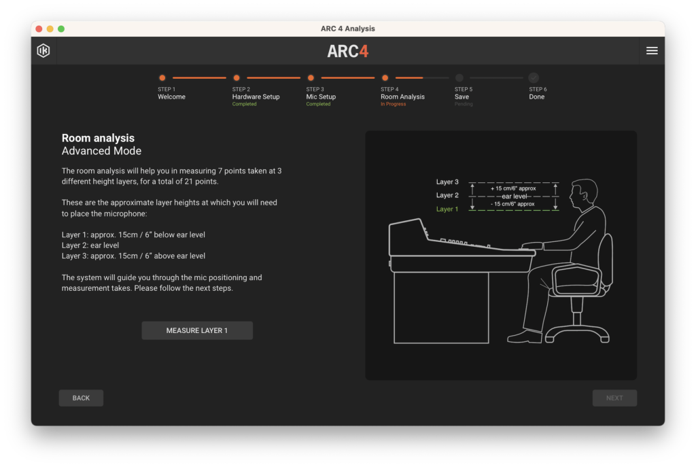Click the Layer 2 label in diagram
This screenshot has height=467, width=696.
[x=447, y=196]
